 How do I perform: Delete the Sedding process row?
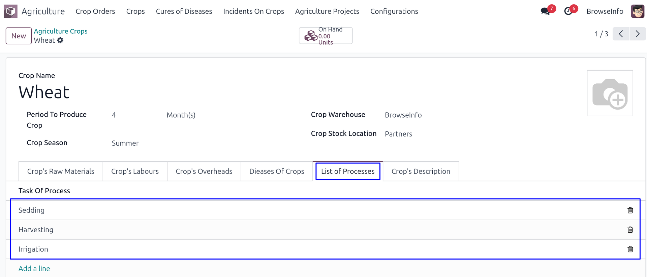pyautogui.click(x=630, y=210)
